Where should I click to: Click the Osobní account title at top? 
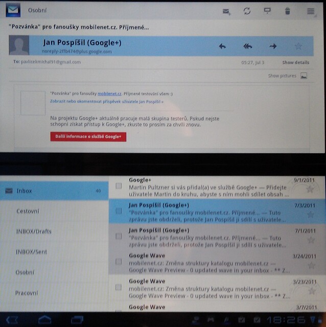(x=37, y=10)
